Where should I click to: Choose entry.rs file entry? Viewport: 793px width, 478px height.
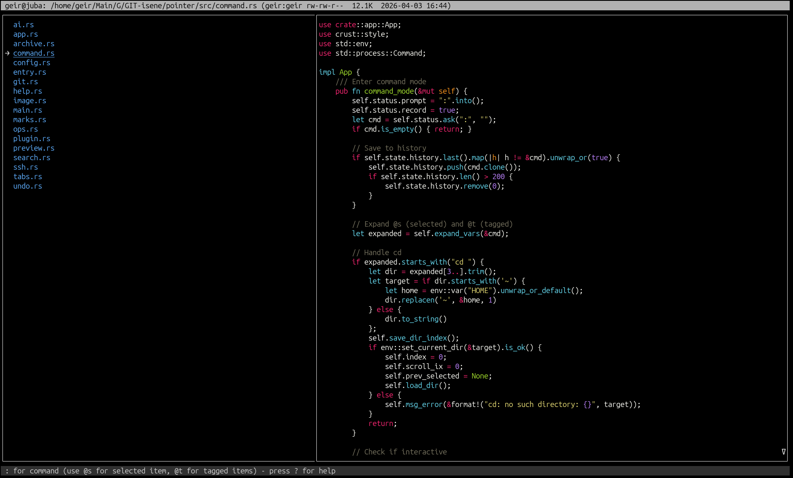point(30,72)
